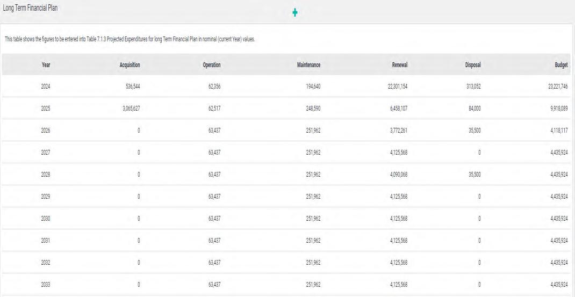The height and width of the screenshot is (297, 575).
Task: Click the teal plus expand icon
Action: click(294, 12)
